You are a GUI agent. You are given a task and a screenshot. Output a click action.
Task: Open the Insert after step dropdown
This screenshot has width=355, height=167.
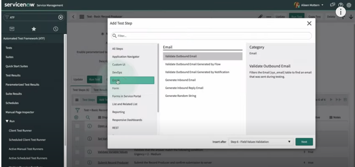(260, 142)
